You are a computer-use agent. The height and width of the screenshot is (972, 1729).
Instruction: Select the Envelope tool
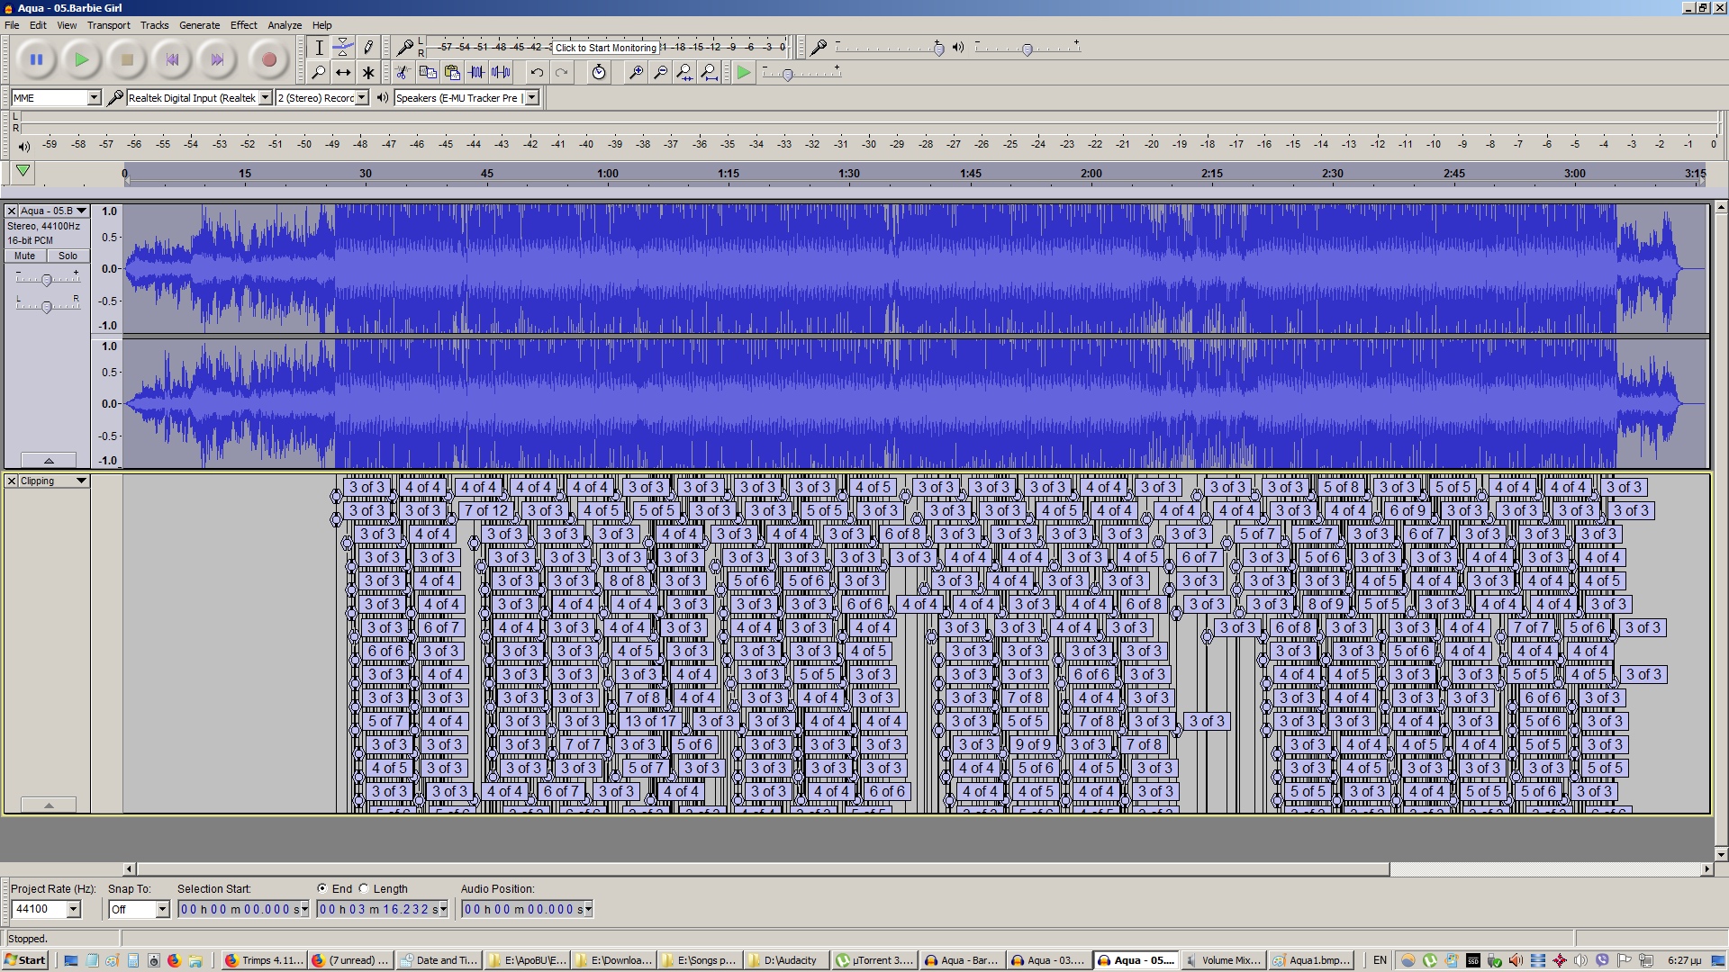point(343,48)
